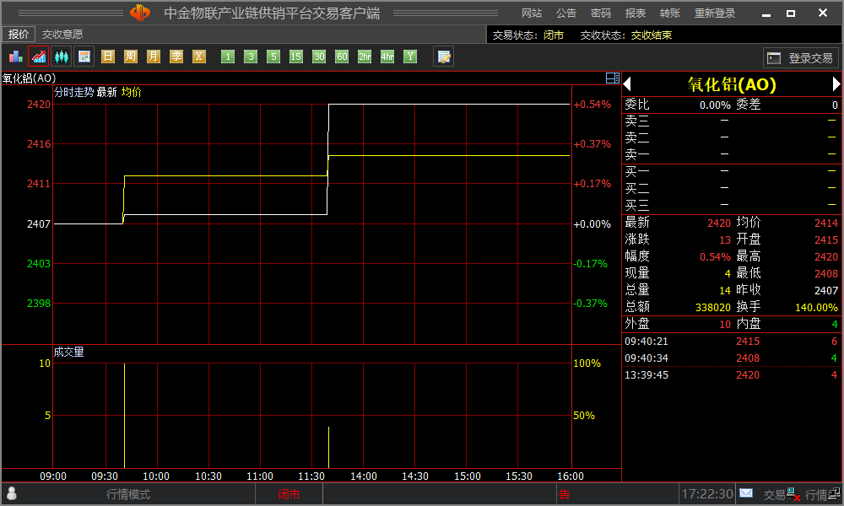The width and height of the screenshot is (844, 506).
Task: Click the status bar clock 17:22:30
Action: pos(707,493)
